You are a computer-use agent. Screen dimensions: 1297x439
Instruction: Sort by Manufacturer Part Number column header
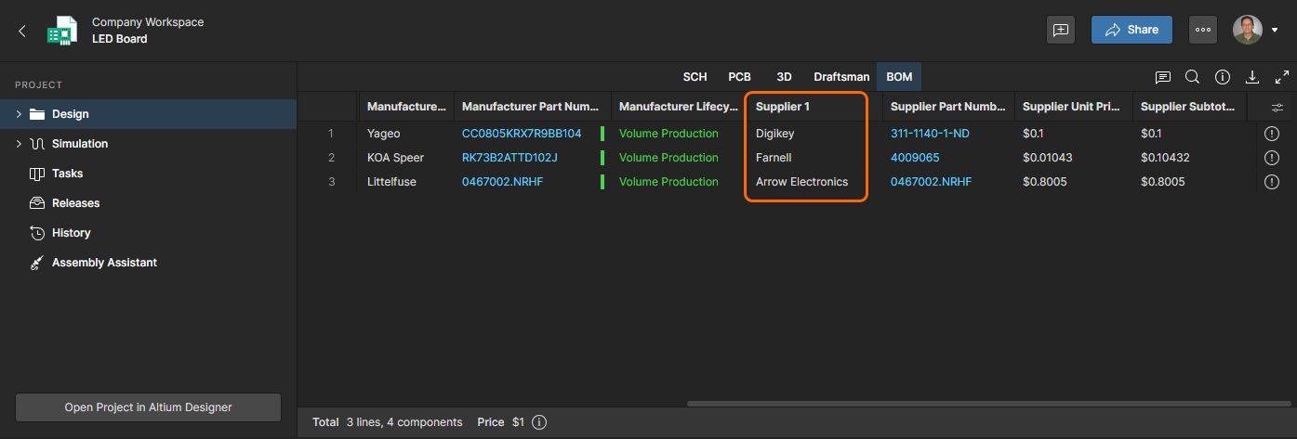click(532, 107)
